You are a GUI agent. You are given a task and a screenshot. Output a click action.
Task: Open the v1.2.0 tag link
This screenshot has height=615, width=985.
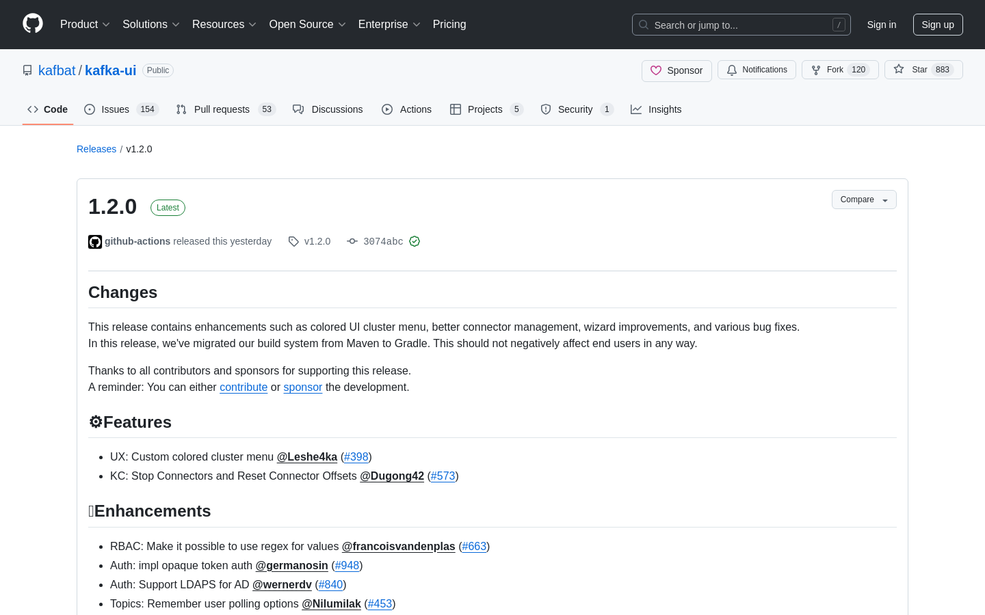pos(317,241)
